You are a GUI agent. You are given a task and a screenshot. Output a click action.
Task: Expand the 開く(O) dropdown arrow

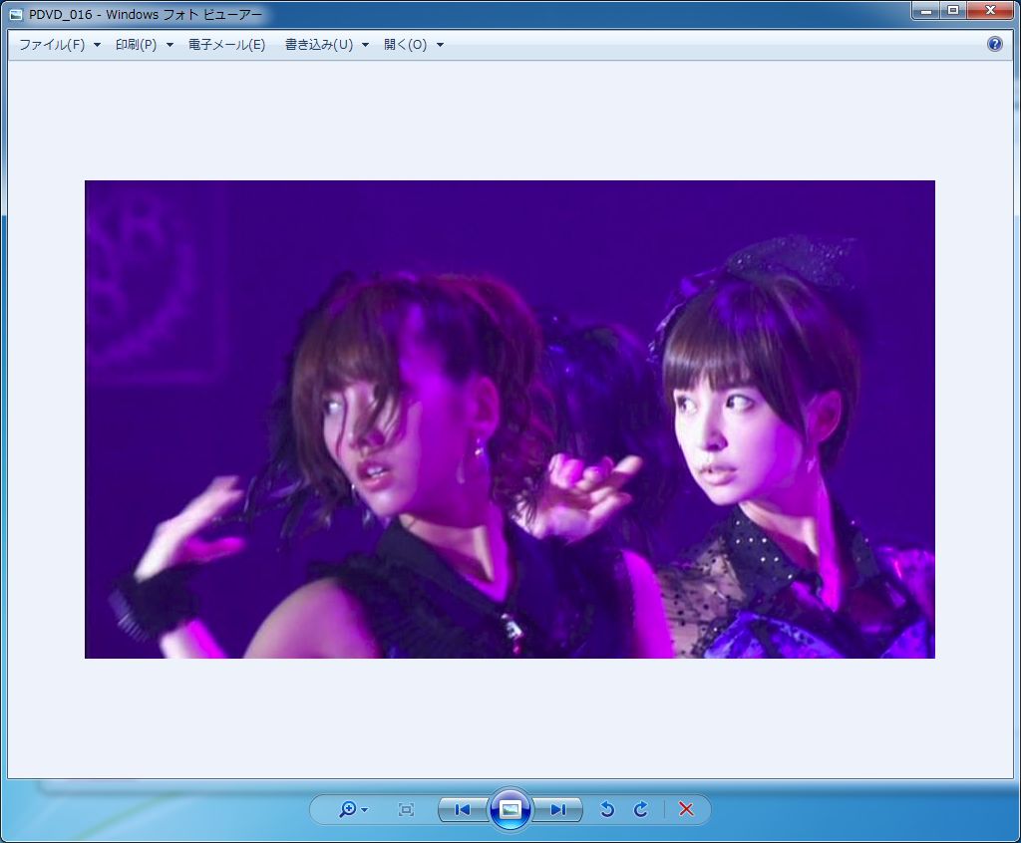point(440,45)
